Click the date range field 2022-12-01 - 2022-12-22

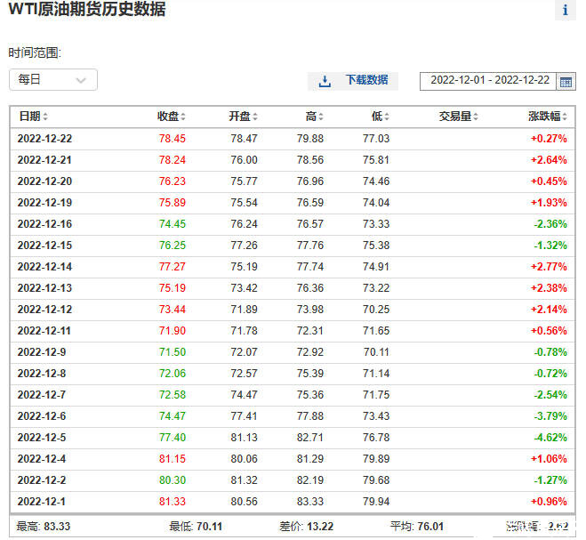pyautogui.click(x=489, y=81)
